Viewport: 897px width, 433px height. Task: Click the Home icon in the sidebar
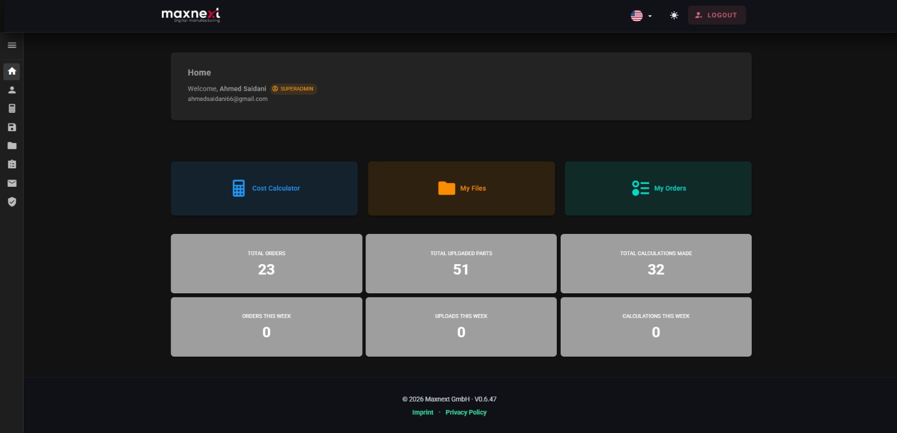(x=12, y=71)
